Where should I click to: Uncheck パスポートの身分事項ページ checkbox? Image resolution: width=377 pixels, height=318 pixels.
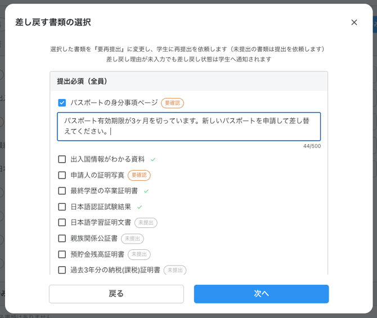tap(62, 102)
